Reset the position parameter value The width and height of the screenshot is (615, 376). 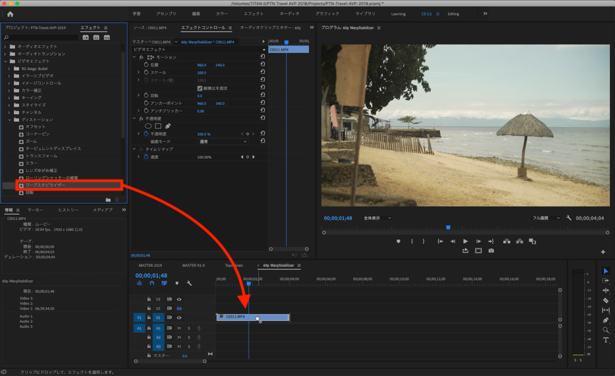pyautogui.click(x=262, y=65)
